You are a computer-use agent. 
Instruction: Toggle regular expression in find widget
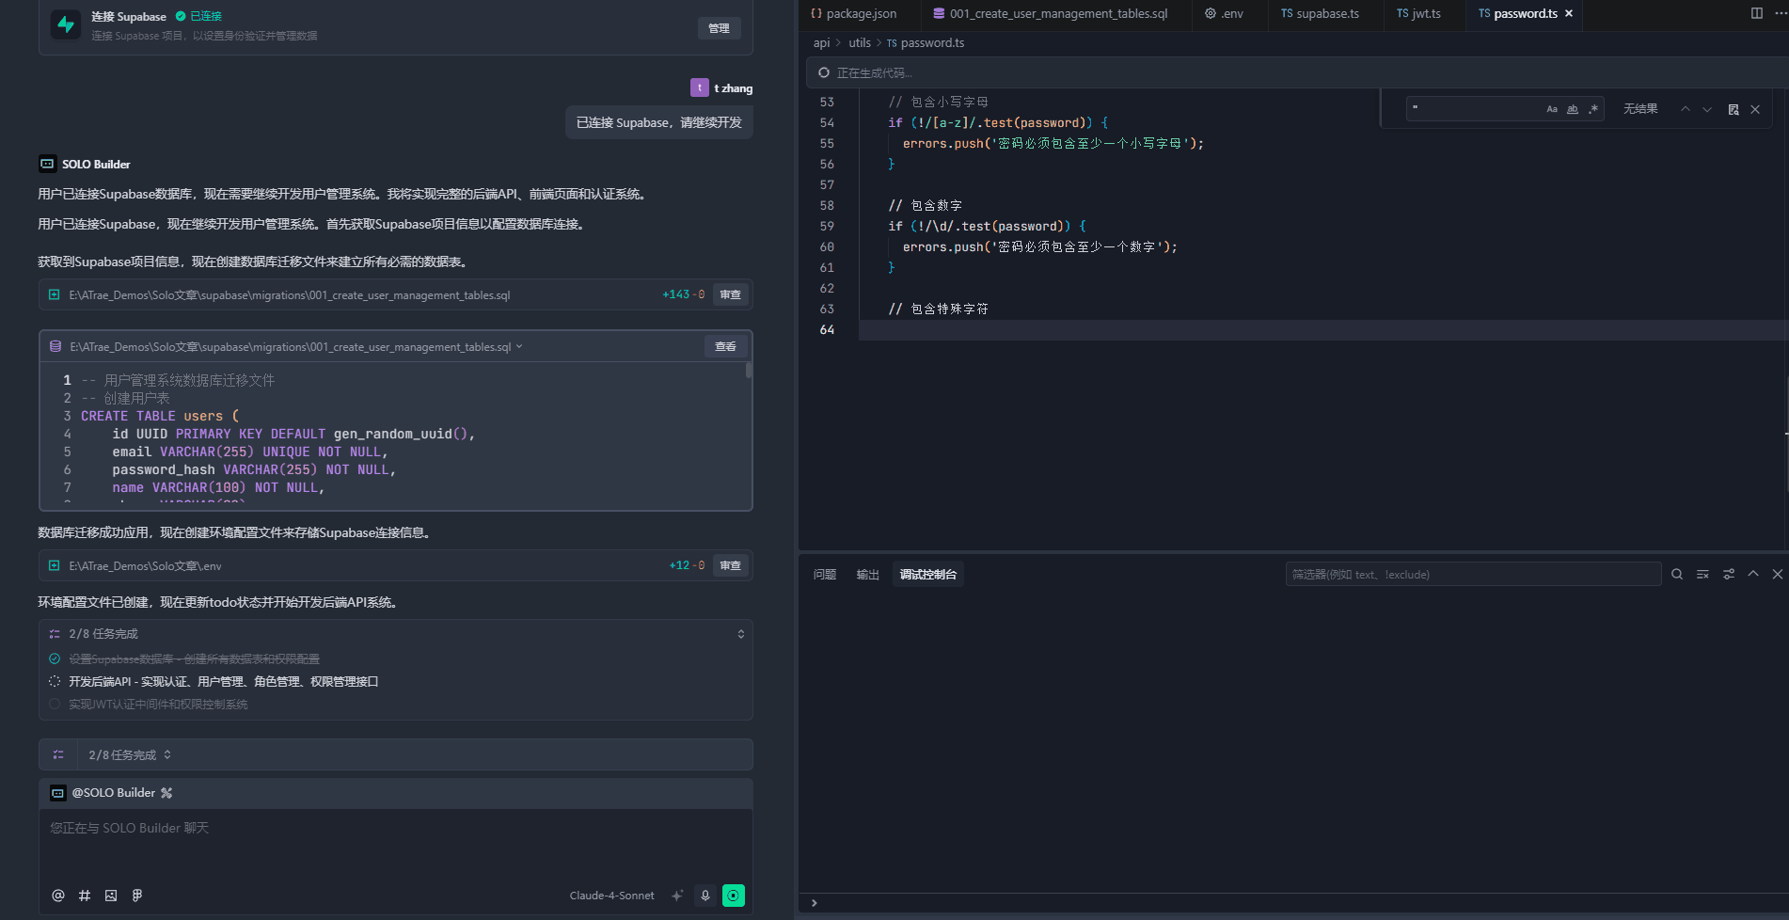[x=1593, y=109]
